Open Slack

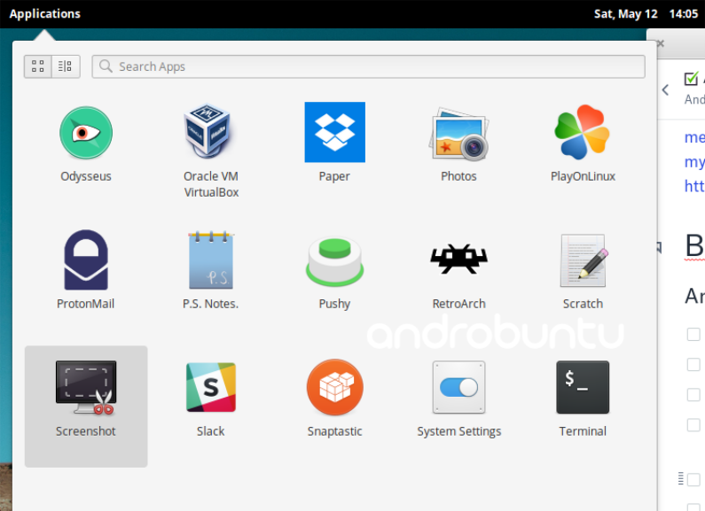tap(211, 387)
